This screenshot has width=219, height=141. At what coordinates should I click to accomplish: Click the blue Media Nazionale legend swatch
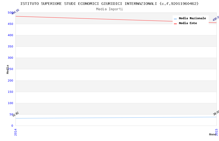coord(175,19)
